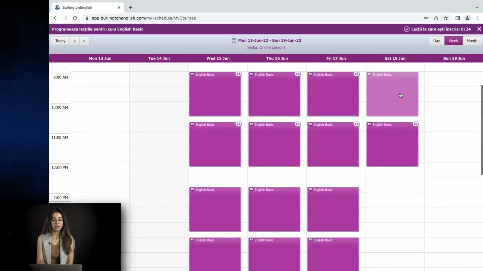The height and width of the screenshot is (271, 483).
Task: Click the enrolled lessons checkmark icon
Action: click(x=406, y=29)
